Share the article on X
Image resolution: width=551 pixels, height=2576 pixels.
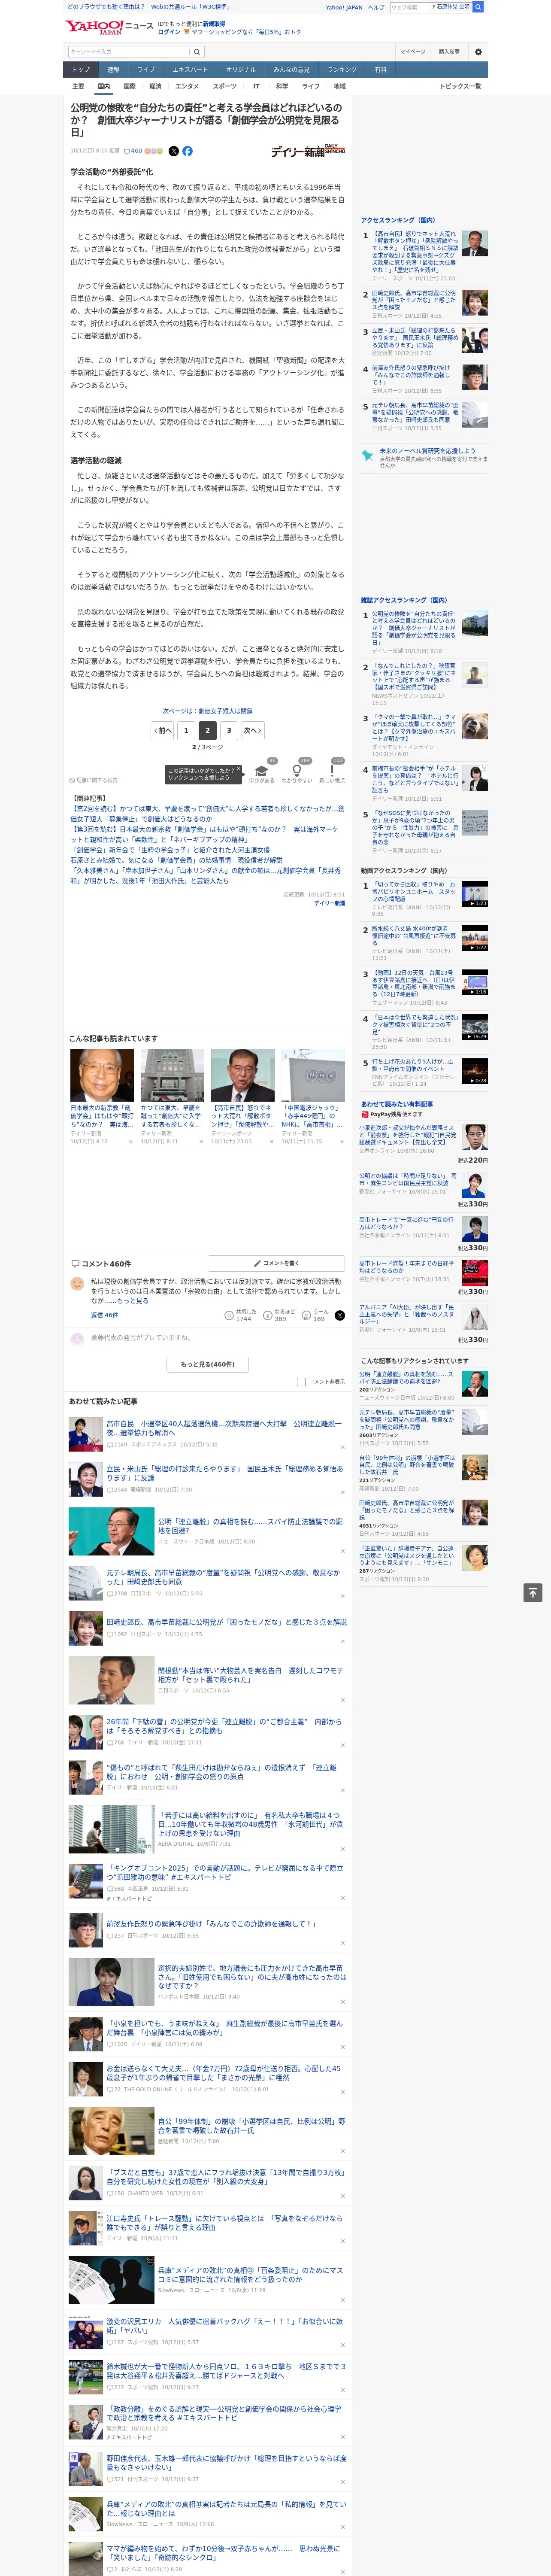click(x=173, y=151)
